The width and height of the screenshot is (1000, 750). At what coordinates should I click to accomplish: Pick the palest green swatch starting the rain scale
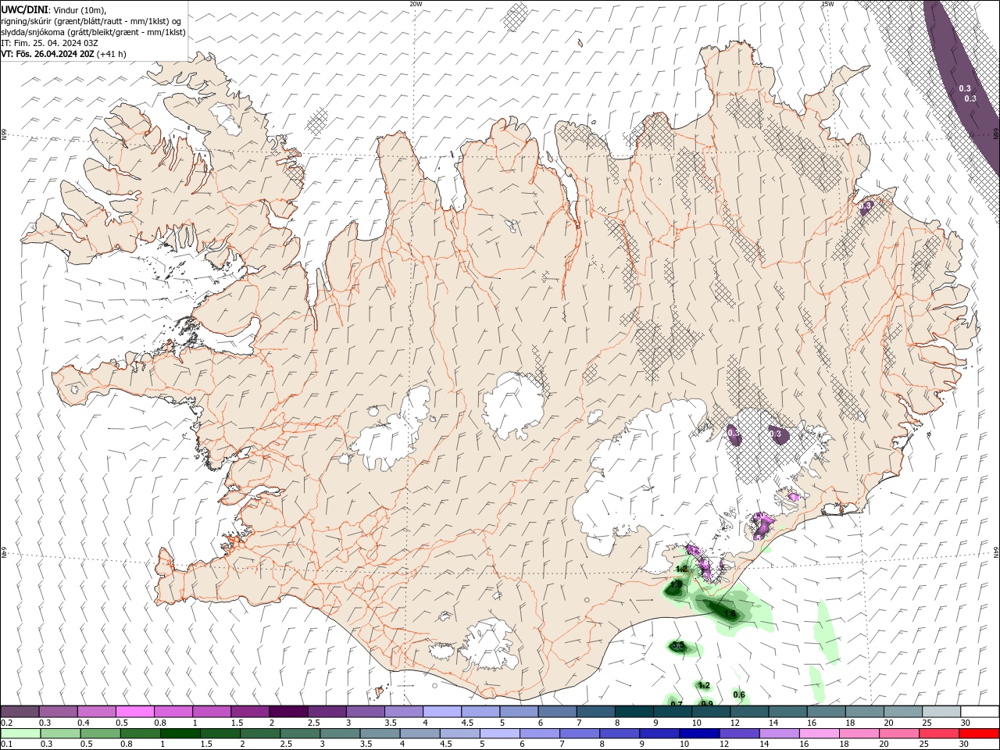[x=20, y=734]
